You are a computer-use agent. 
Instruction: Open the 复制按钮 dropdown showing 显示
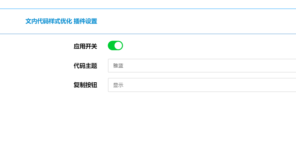point(202,85)
